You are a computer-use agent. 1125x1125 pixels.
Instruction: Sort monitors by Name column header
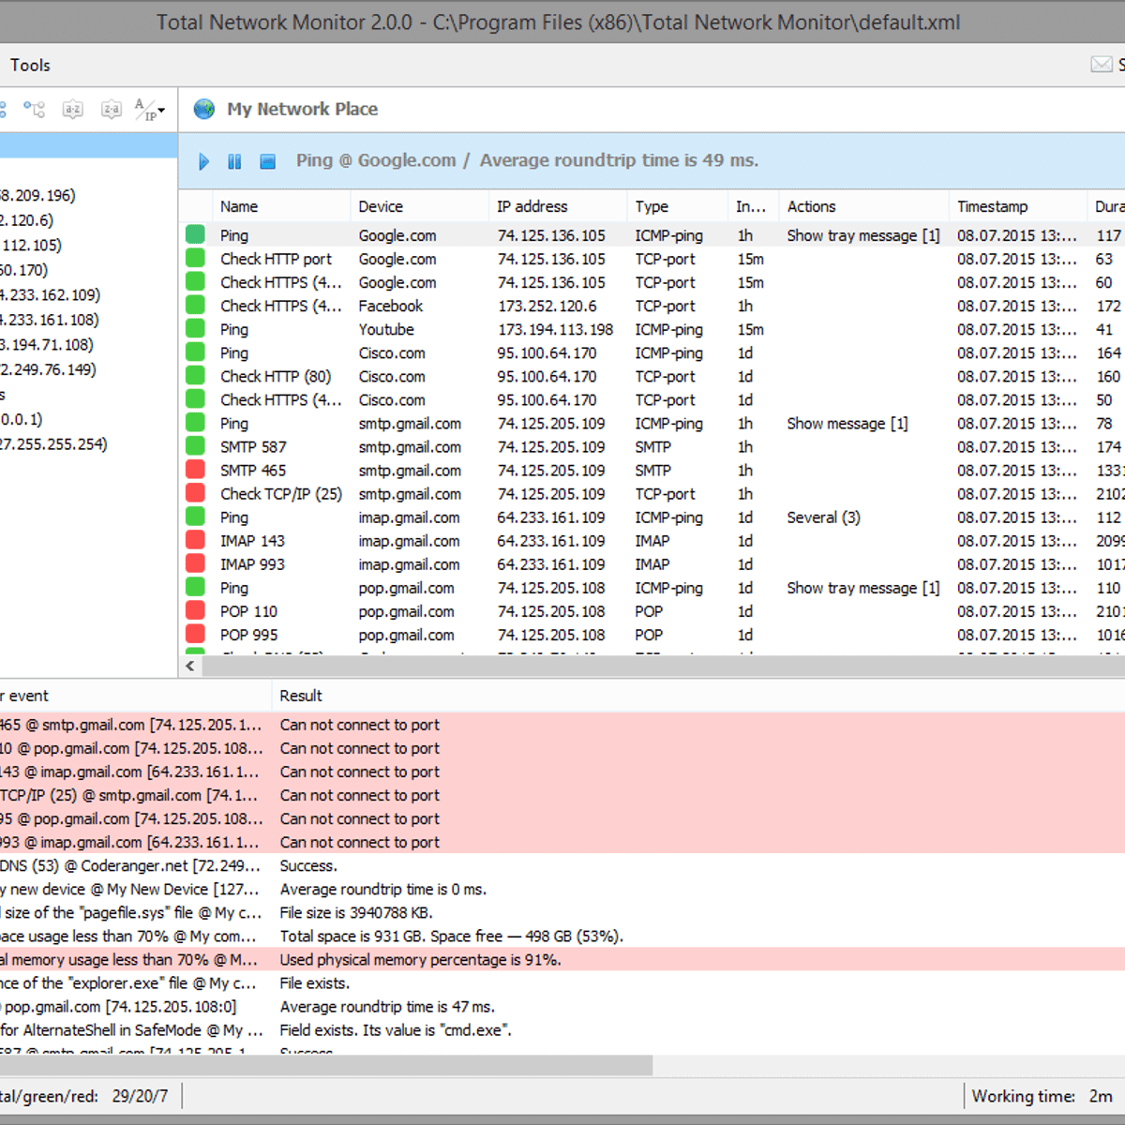pyautogui.click(x=281, y=206)
